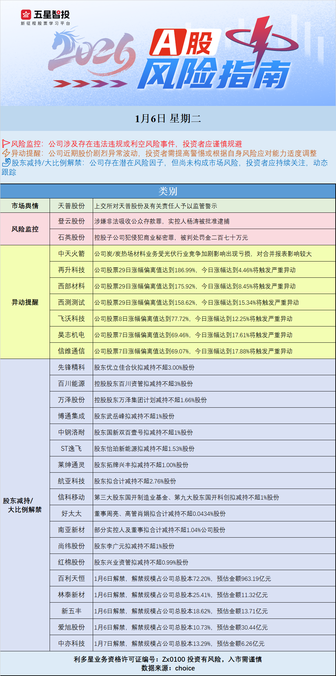
Task: Click the red A股 badge in banner
Action: pos(185,42)
